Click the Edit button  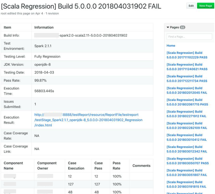pyautogui.click(x=191, y=6)
